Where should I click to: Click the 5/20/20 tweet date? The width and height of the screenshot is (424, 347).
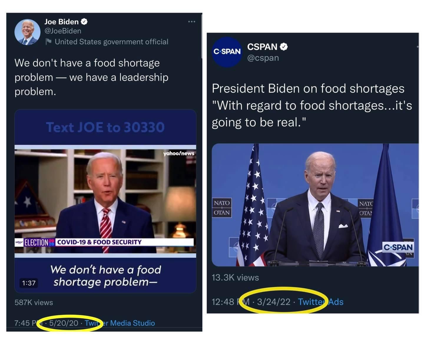point(64,323)
